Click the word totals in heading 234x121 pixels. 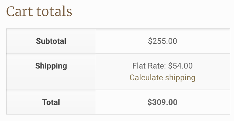(x=54, y=11)
